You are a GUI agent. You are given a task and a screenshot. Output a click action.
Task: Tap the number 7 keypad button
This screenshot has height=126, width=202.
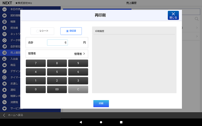[36, 63]
